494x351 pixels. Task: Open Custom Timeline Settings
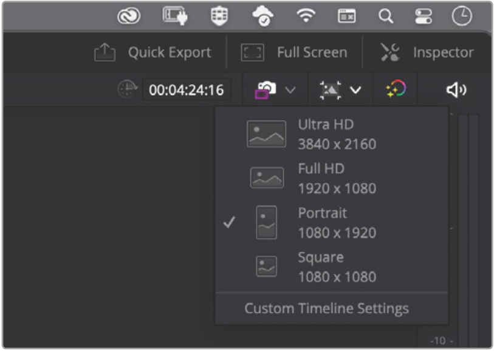[x=326, y=308]
